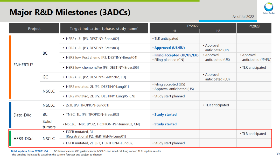Image resolution: width=280 pixels, height=157 pixels.
Task: Click the 'HER2+, 2L [P3, DESTINY-Breast03]' entry
Action: [92, 48]
